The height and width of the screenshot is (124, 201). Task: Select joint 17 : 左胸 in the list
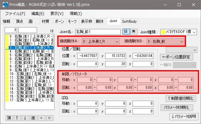30,100
